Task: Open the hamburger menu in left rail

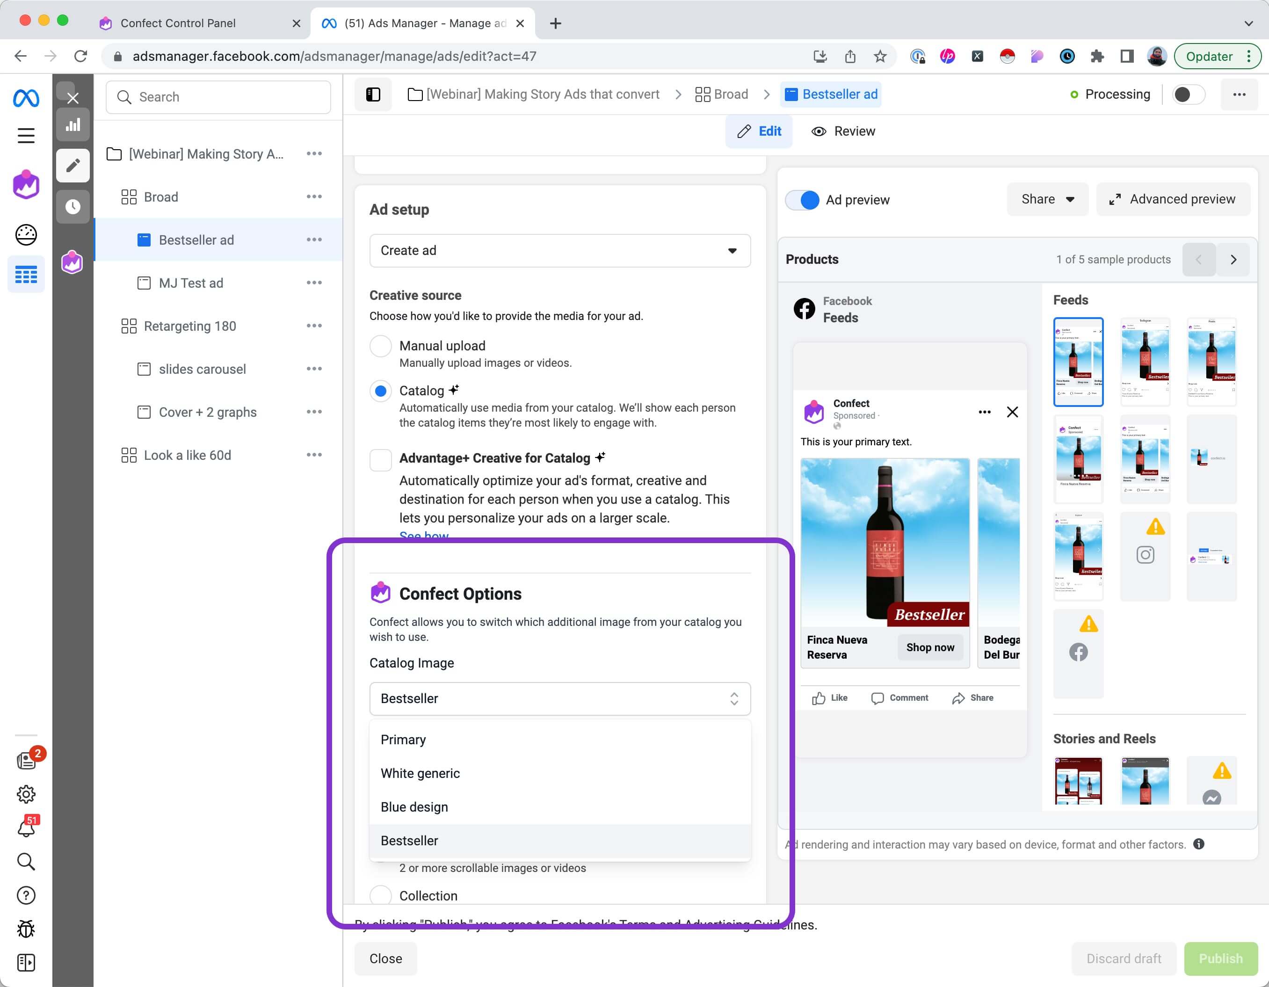Action: pyautogui.click(x=26, y=136)
